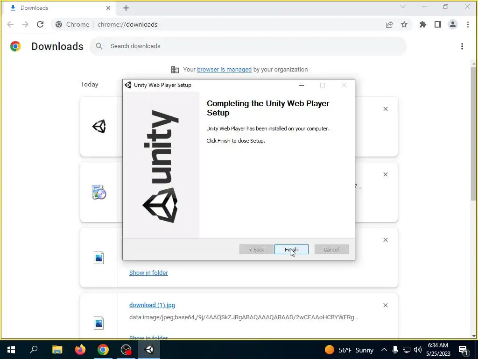Viewport: 478px width, 359px height.
Task: Reload the page in Chrome
Action: click(40, 24)
